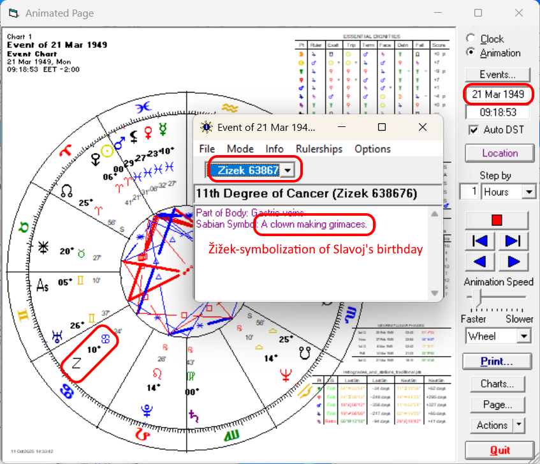Click the 11th Degree of Cancer heading
This screenshot has height=464, width=540.
307,193
